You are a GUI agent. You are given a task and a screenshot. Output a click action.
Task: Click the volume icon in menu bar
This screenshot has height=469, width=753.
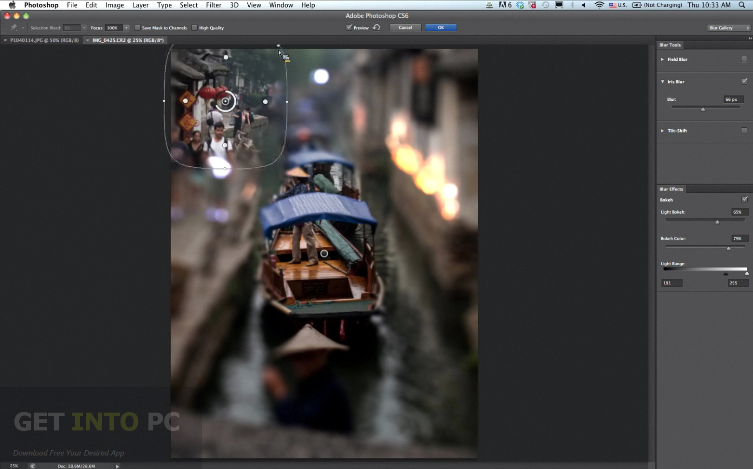pos(584,5)
